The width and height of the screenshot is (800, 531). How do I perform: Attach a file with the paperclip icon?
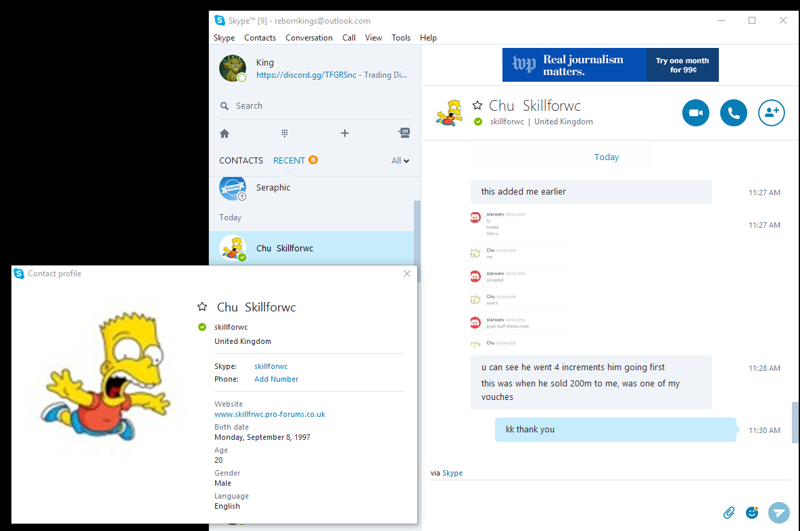tap(729, 513)
